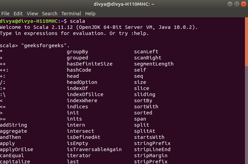Click the scrollbar track below the thumb

click(x=246, y=115)
